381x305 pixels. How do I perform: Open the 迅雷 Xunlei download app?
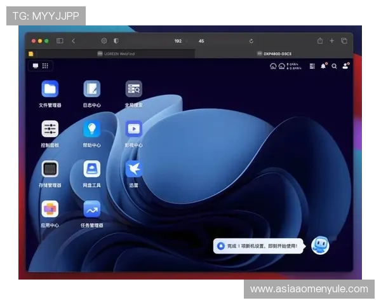133,170
